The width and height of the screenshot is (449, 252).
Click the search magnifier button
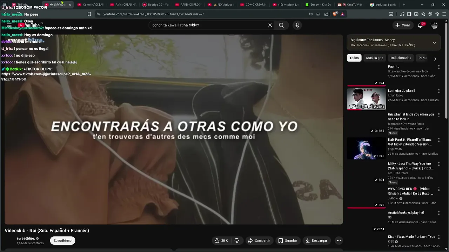[x=281, y=25]
